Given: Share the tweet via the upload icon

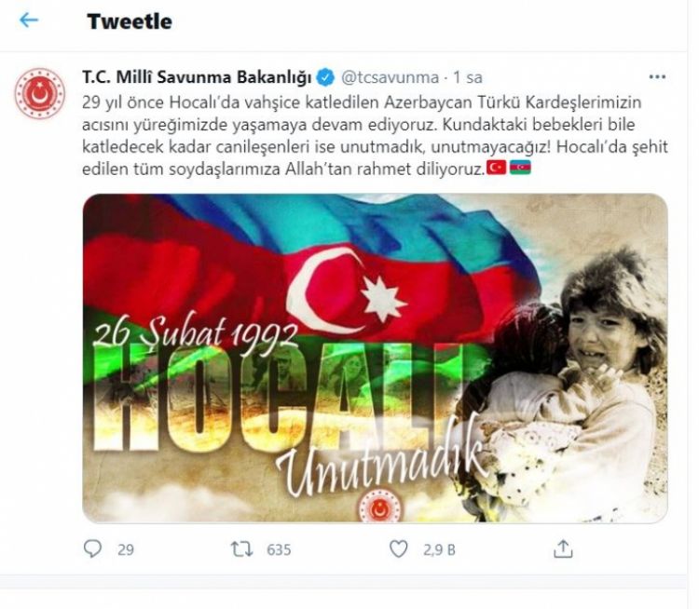Looking at the screenshot, I should [563, 548].
